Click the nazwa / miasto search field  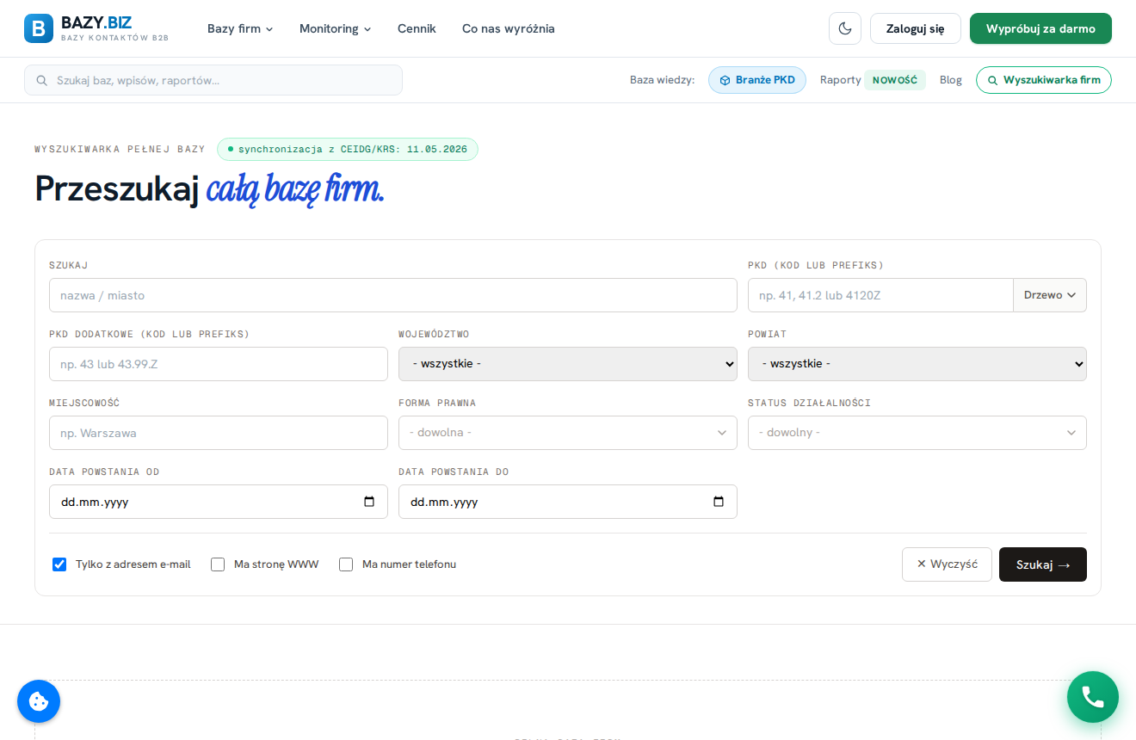[x=393, y=295]
